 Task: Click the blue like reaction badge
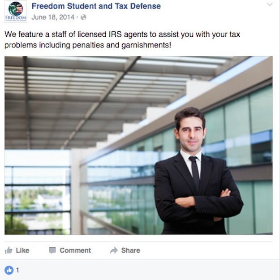click(9, 270)
